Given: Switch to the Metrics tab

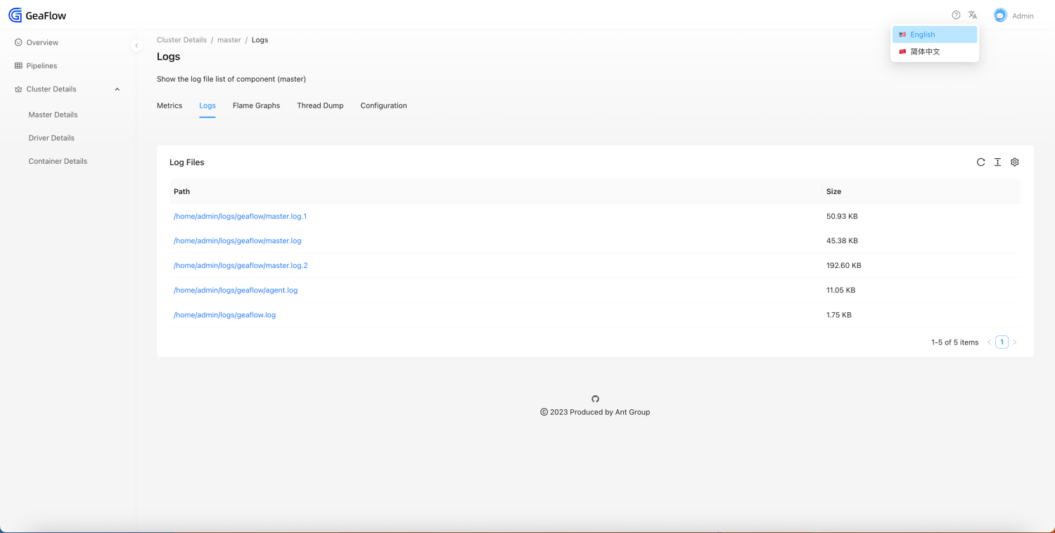Looking at the screenshot, I should pyautogui.click(x=169, y=105).
